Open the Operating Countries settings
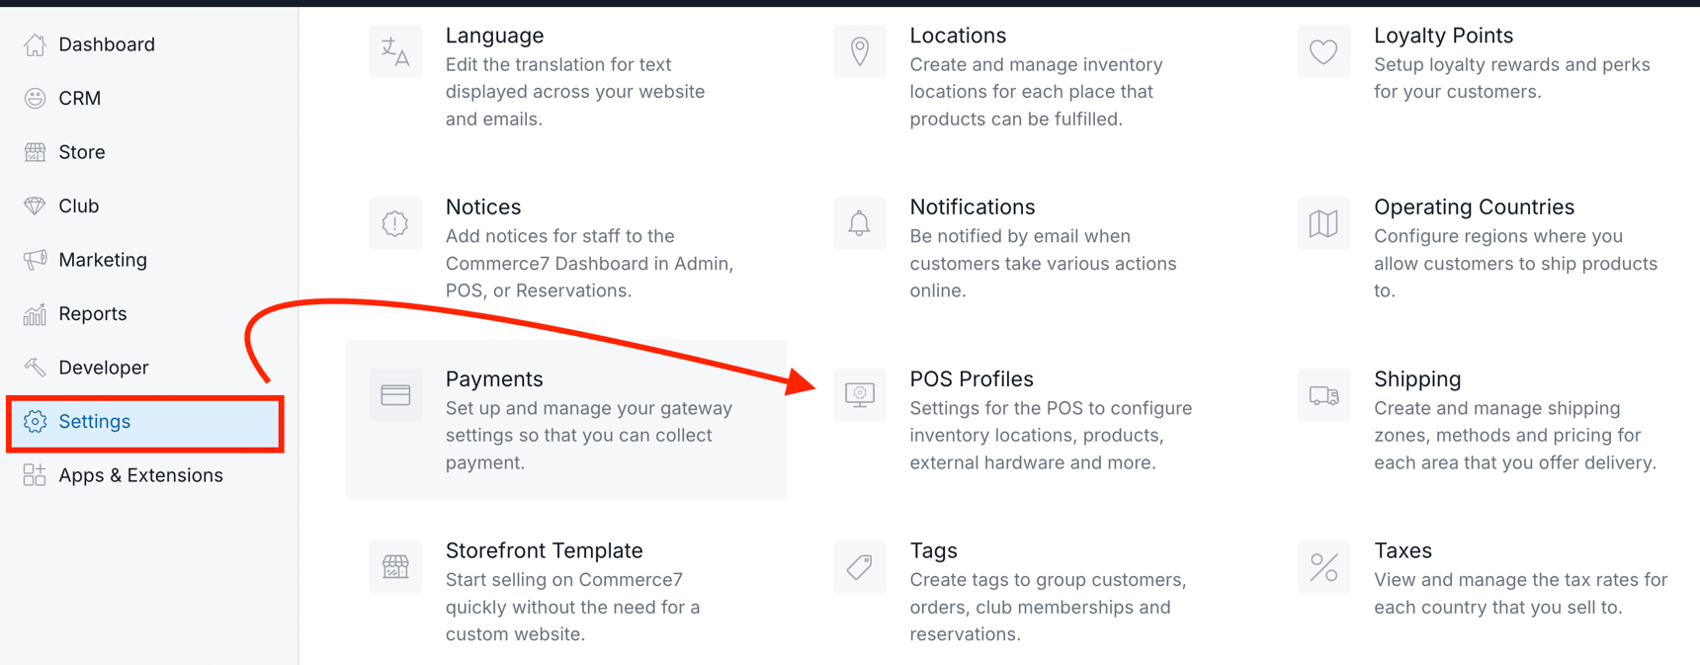 (1474, 207)
